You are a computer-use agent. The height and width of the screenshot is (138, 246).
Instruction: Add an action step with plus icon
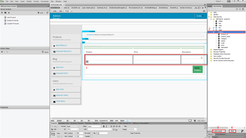click(x=2, y=52)
